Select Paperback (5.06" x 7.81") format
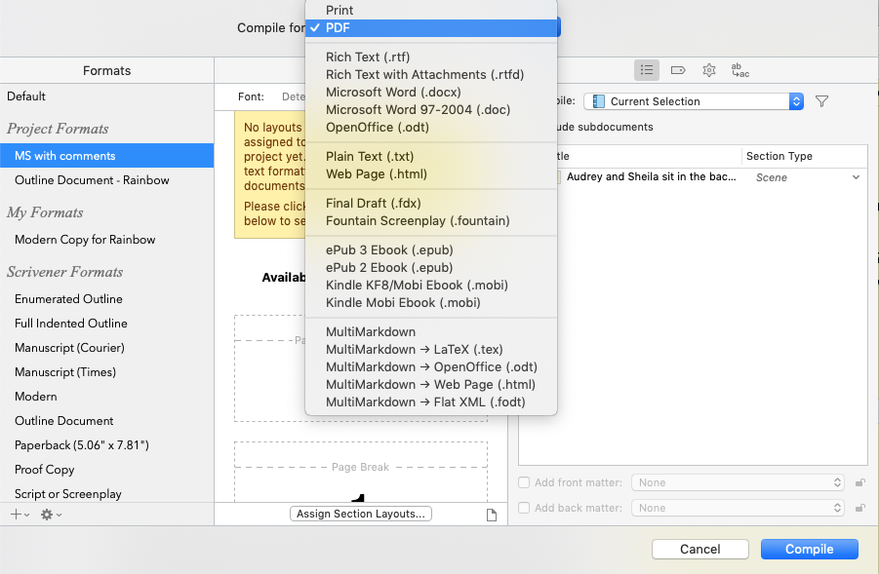879x574 pixels. (106, 445)
